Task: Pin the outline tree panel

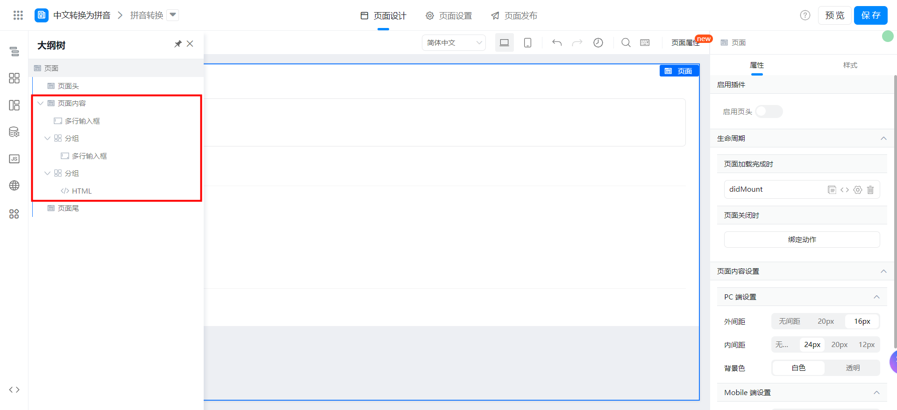Action: (x=178, y=44)
